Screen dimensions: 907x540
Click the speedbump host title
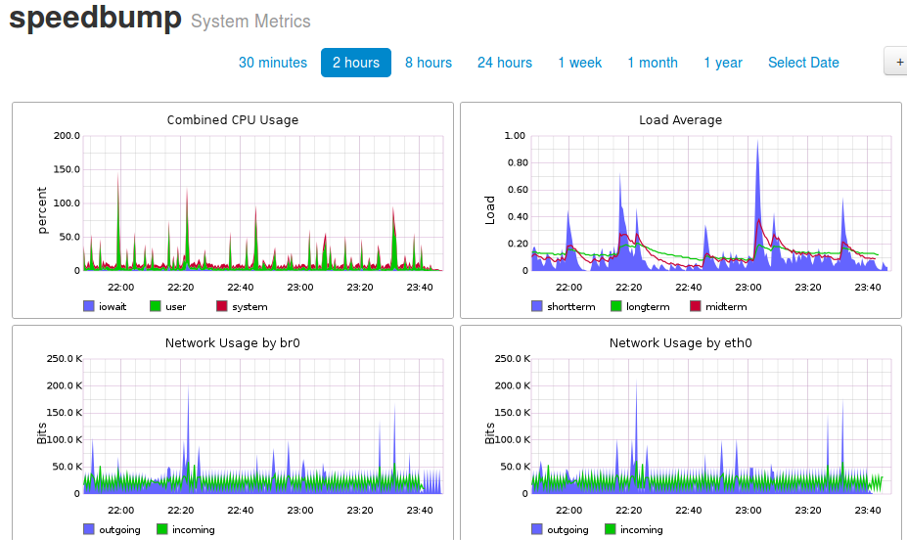96,17
